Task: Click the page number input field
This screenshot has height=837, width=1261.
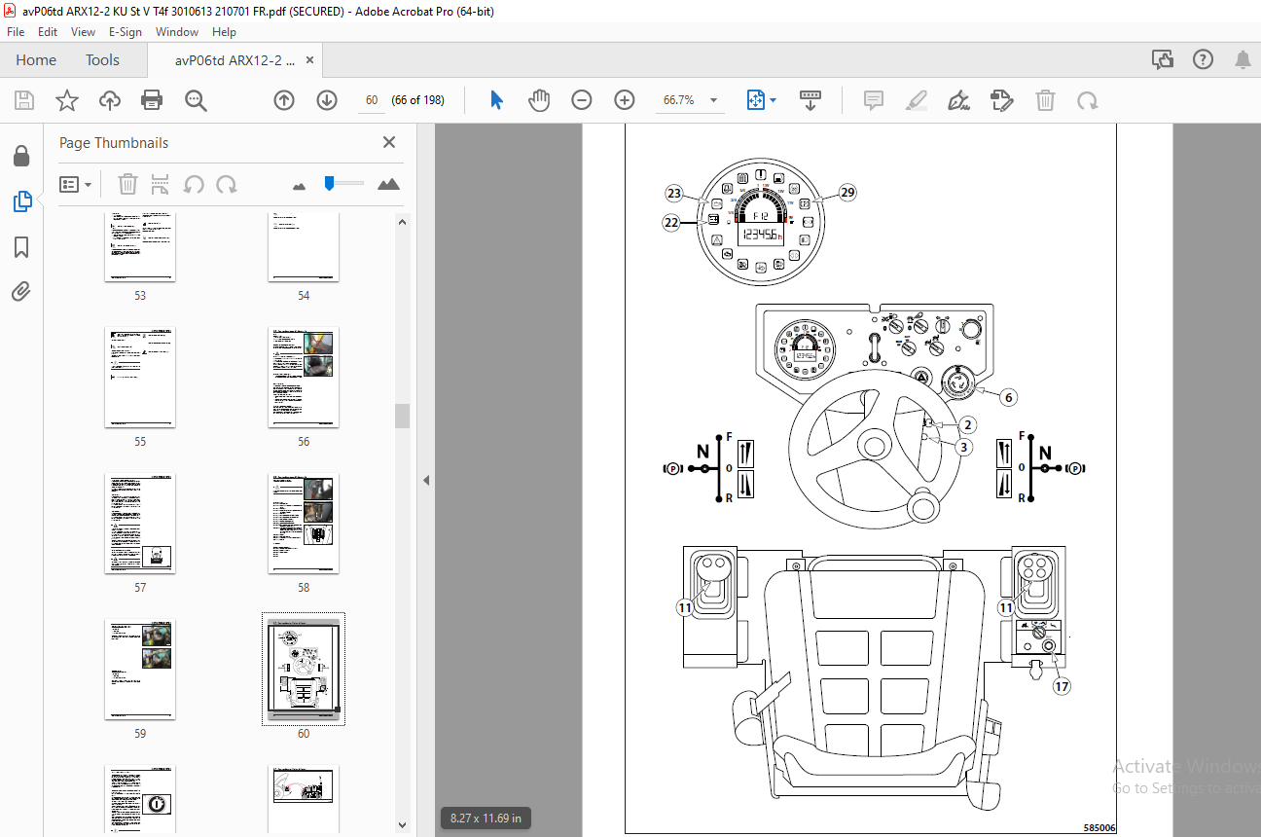Action: [372, 100]
